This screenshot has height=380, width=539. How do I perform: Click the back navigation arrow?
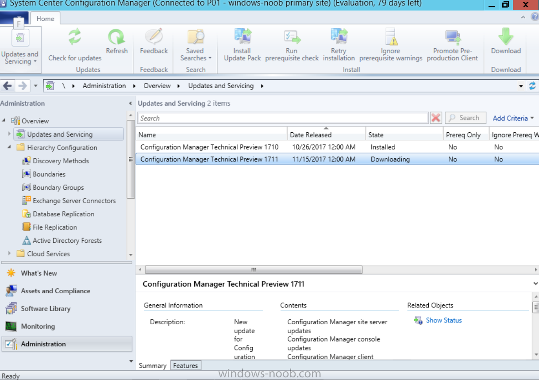[8, 86]
